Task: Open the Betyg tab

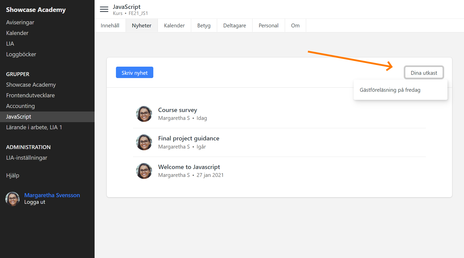Action: 204,26
